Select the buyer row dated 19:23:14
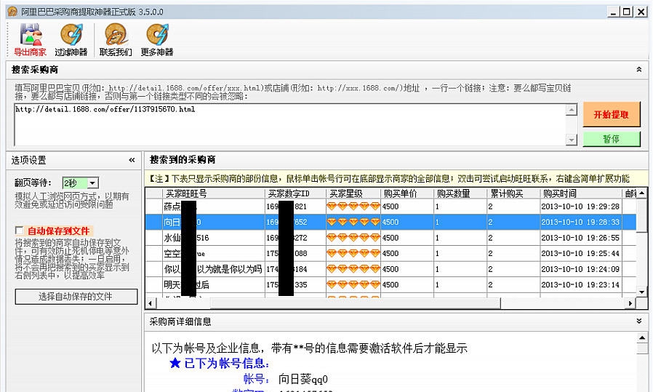This screenshot has width=653, height=392. (390, 285)
